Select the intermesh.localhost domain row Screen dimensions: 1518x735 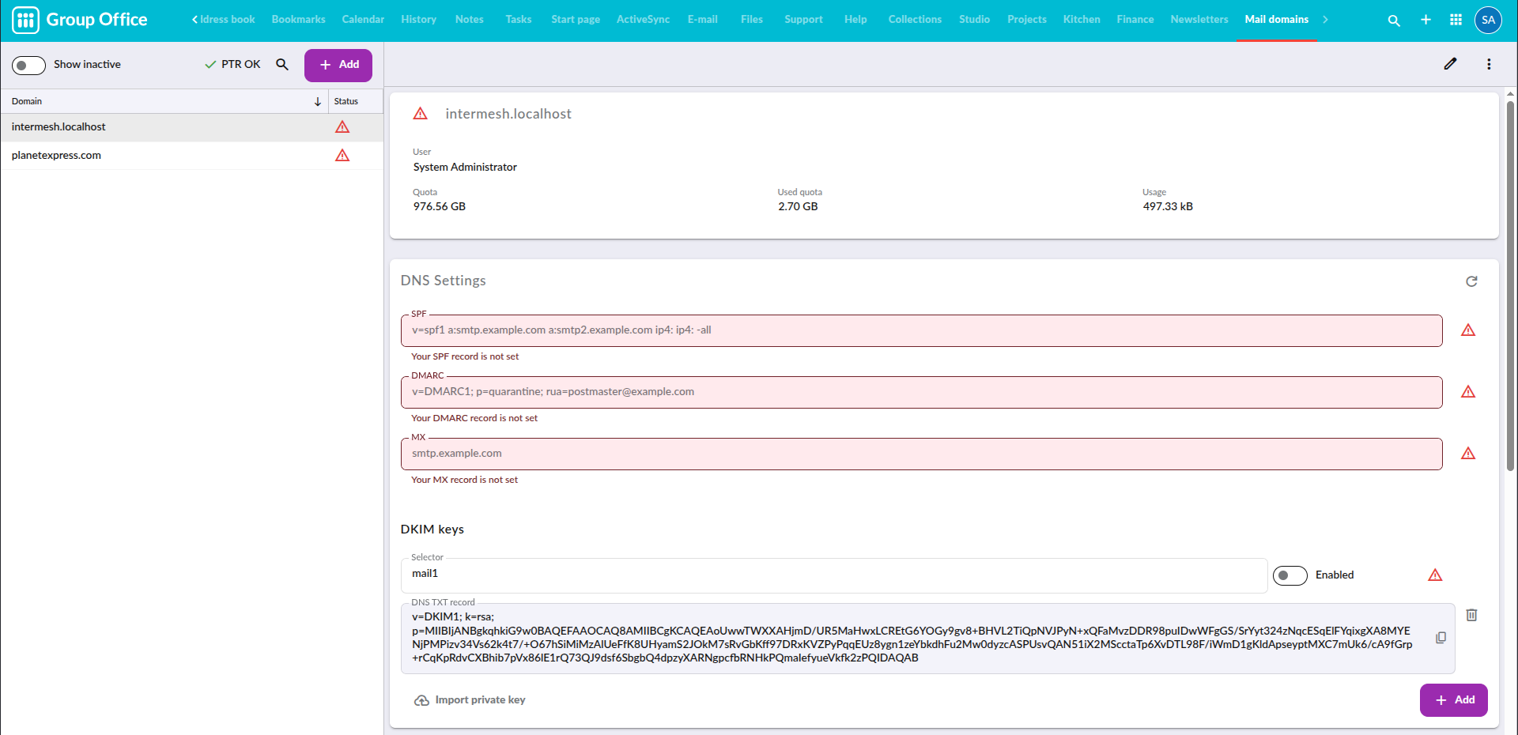191,127
